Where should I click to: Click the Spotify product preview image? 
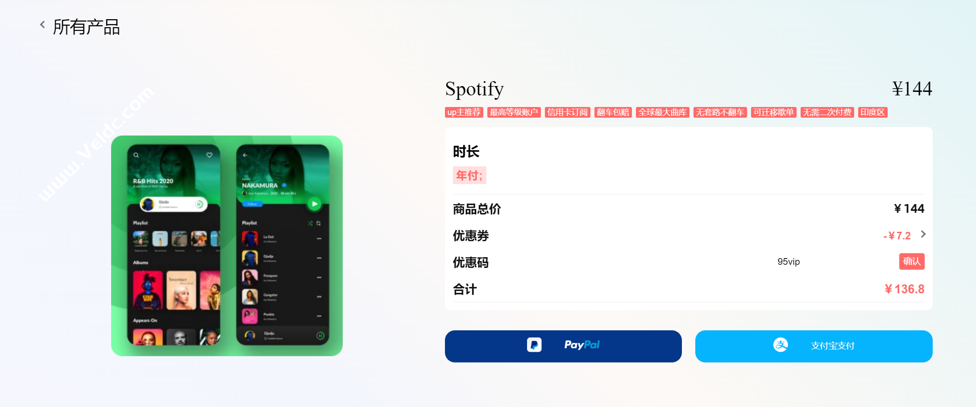click(x=227, y=246)
